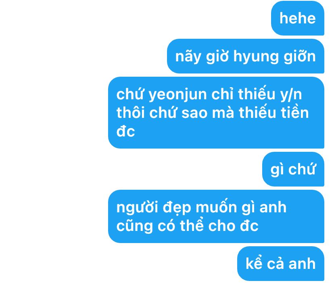334x283 pixels.
Task: Select the 'người đẹp muốn gì anh' message
Action: tap(216, 216)
